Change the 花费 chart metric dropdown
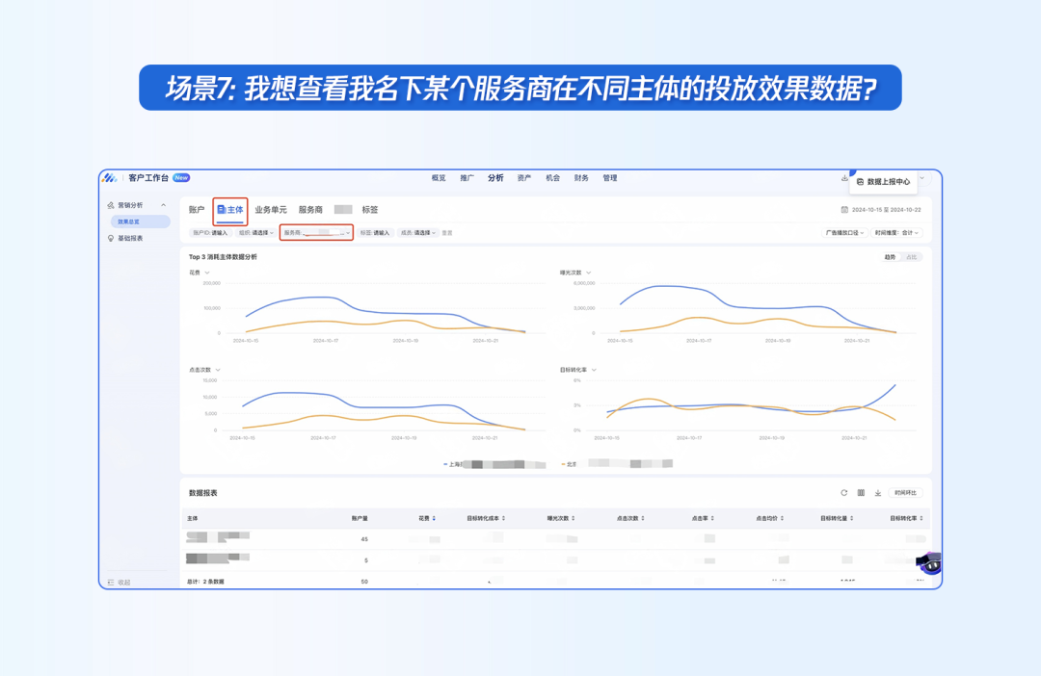Screen dimensions: 1041x676 click(x=200, y=273)
